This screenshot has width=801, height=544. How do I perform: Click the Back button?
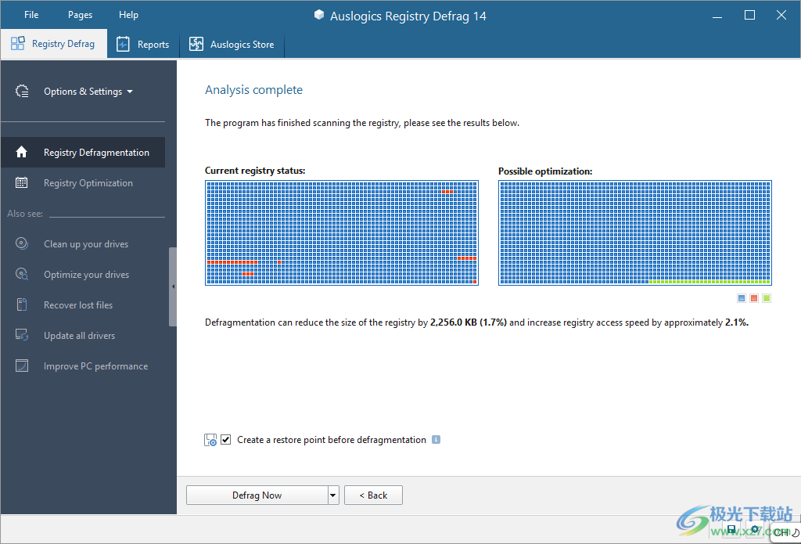(373, 495)
